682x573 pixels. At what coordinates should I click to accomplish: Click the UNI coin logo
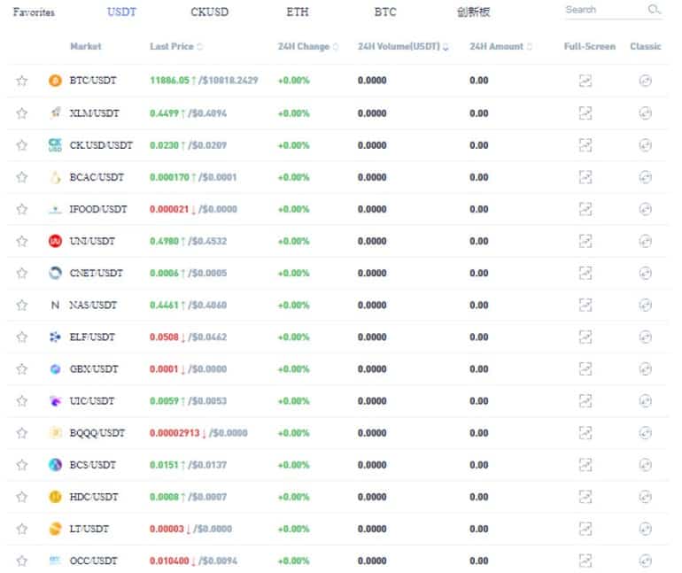[55, 241]
